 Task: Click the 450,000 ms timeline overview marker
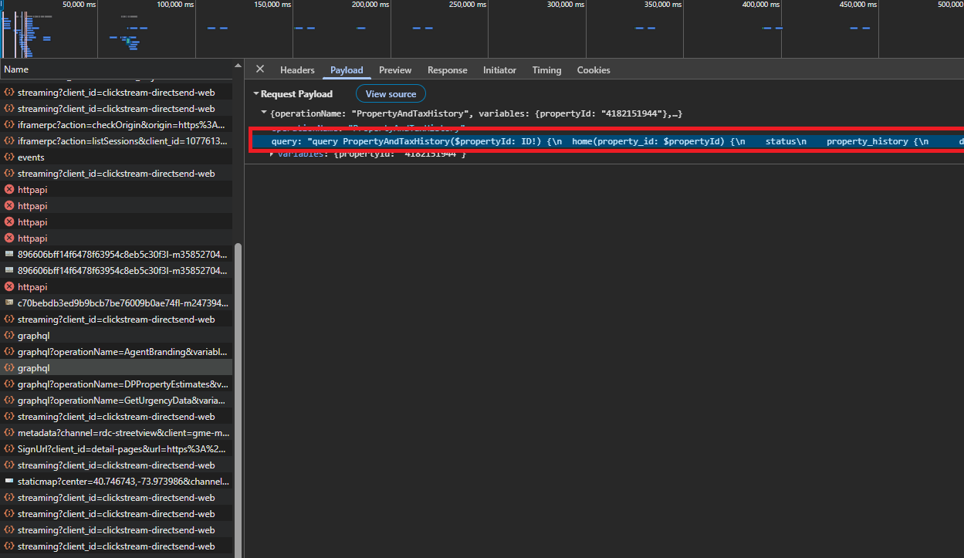859,5
